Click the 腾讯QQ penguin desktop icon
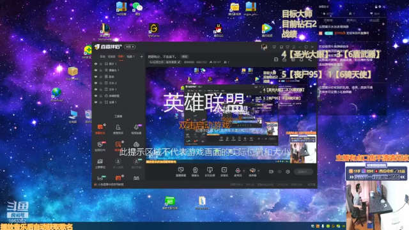The height and width of the screenshot is (230, 409). pyautogui.click(x=219, y=30)
